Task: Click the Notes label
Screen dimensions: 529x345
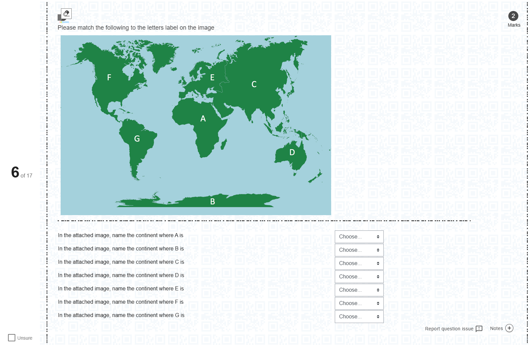Action: pos(496,328)
